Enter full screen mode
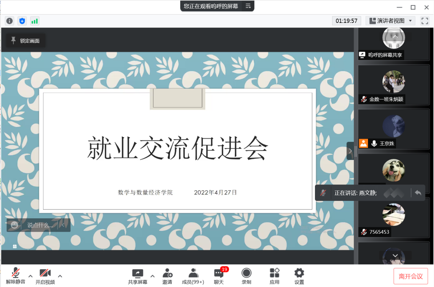 tap(425, 21)
